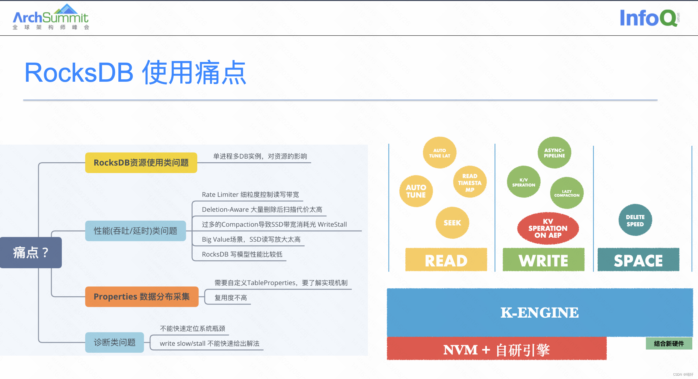Click the RocksDB 使用痛点 title
Image resolution: width=698 pixels, height=379 pixels.
[x=135, y=72]
